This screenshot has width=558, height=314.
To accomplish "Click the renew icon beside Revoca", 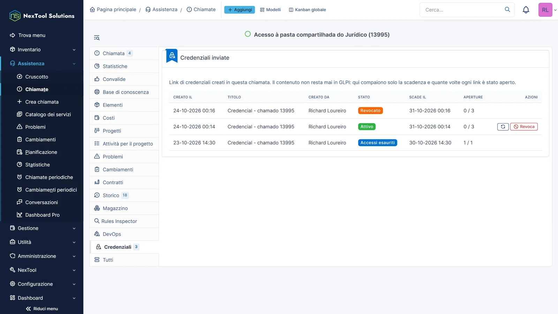I will [503, 127].
